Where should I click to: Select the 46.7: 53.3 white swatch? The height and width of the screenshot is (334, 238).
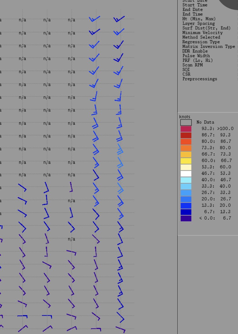[186, 173]
